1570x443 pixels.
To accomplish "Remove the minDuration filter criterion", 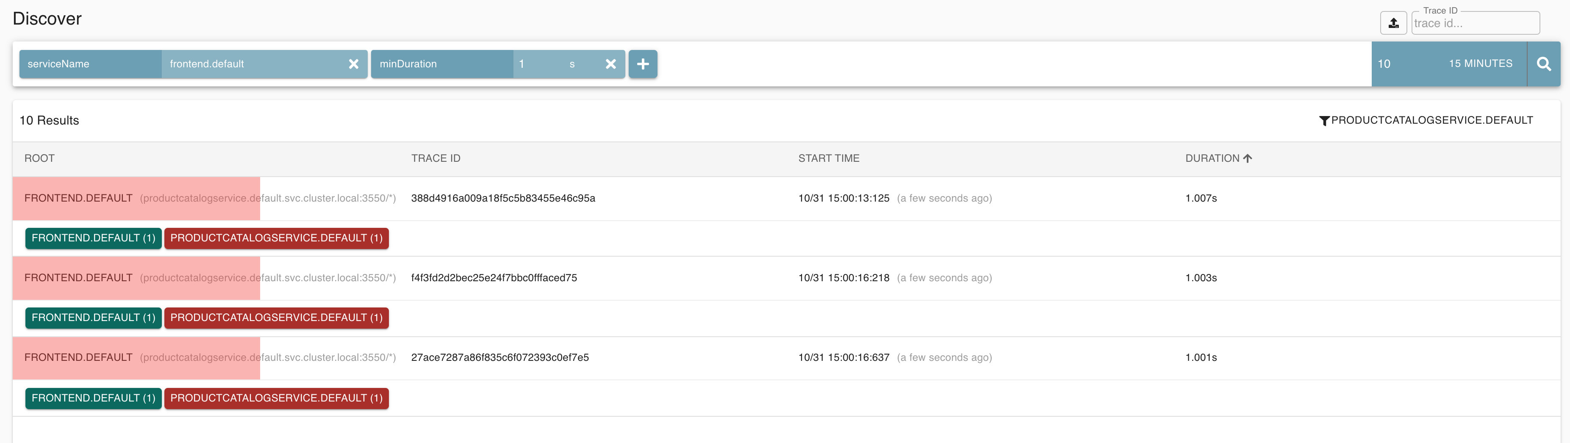I will pos(611,64).
